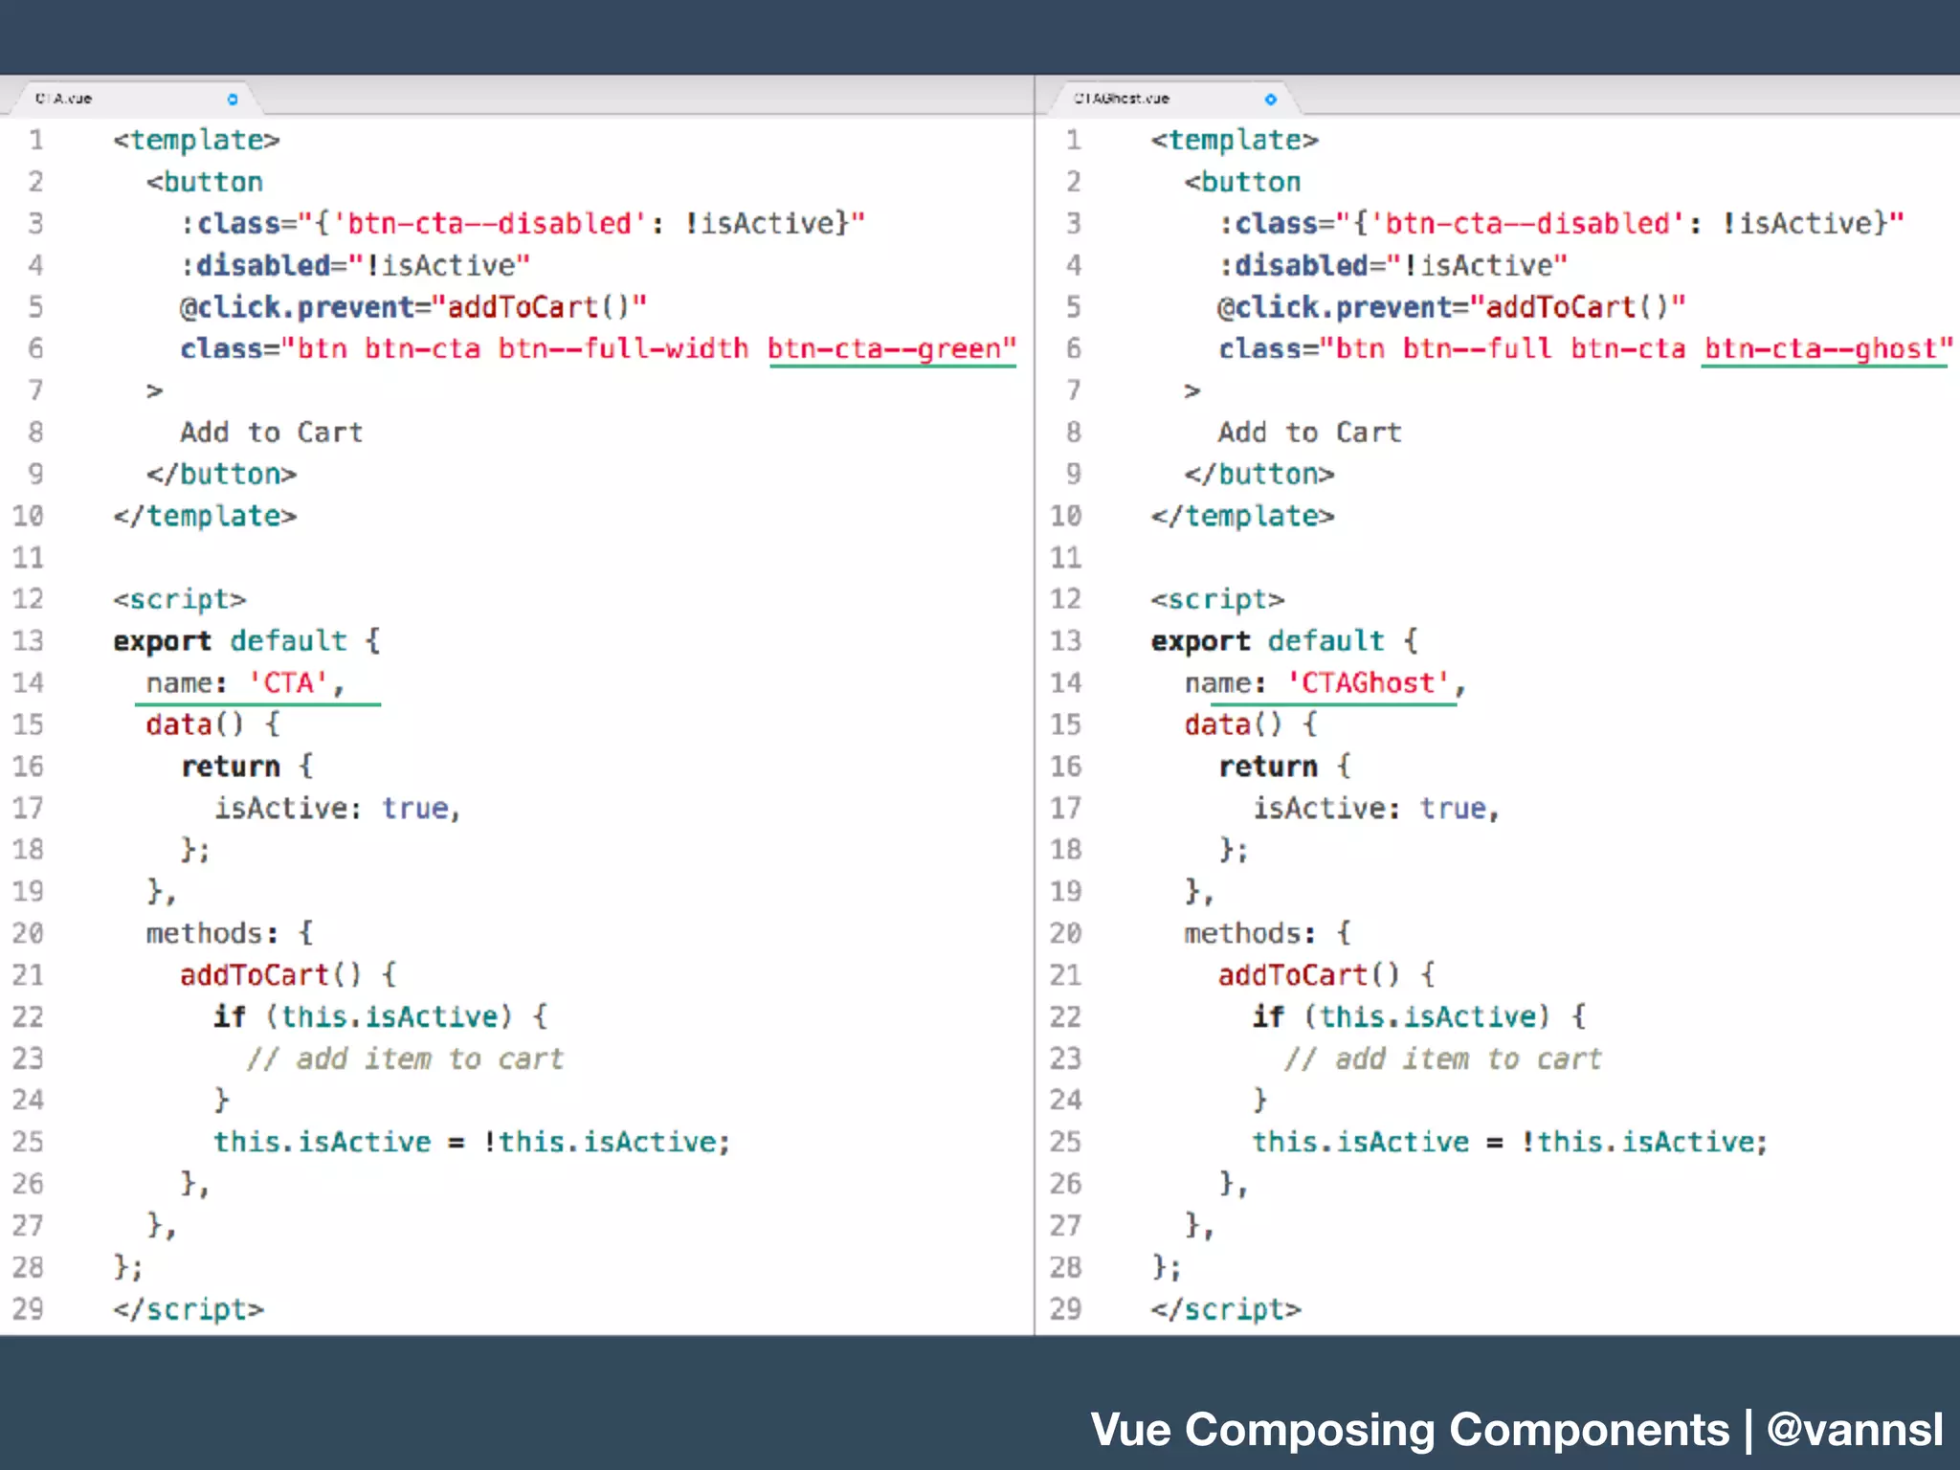The width and height of the screenshot is (1960, 1470).
Task: Click line number 1 in left editor gutter
Action: tap(35, 140)
